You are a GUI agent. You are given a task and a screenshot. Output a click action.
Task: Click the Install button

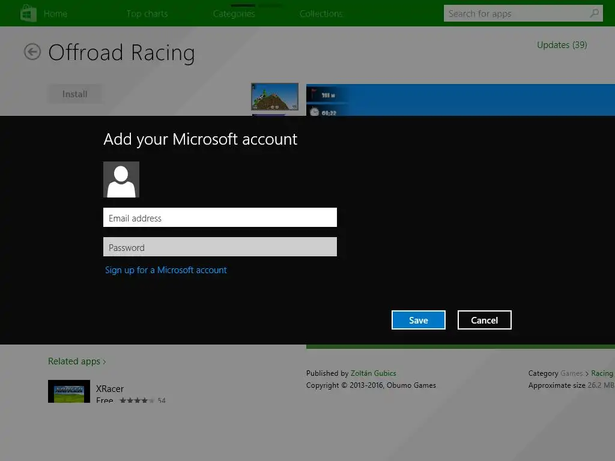[x=75, y=94]
